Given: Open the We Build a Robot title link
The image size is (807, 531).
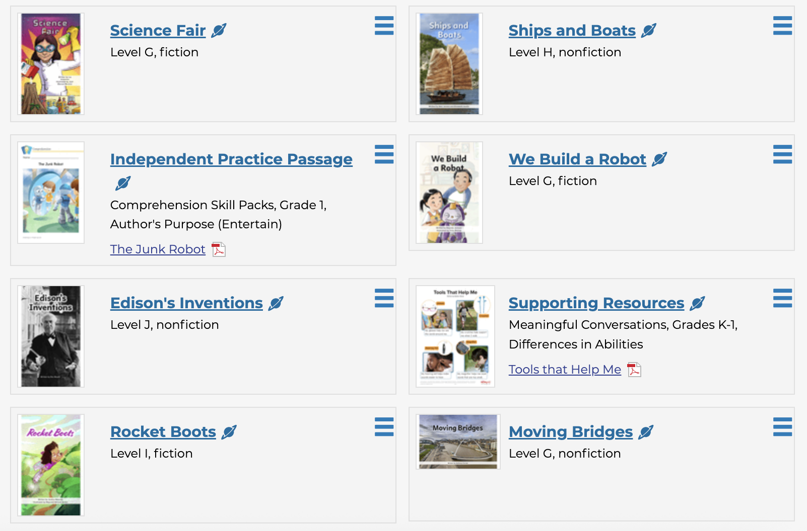Looking at the screenshot, I should pyautogui.click(x=577, y=159).
